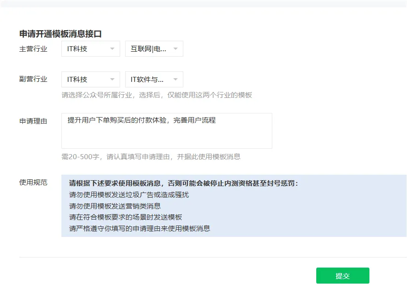The height and width of the screenshot is (290, 407).
Task: Open the 主营行业 IT科技 category dropdown
Action: (91, 49)
